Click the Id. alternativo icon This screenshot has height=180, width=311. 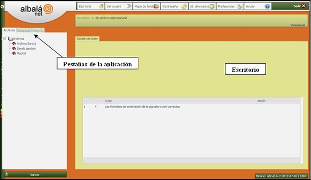point(212,6)
